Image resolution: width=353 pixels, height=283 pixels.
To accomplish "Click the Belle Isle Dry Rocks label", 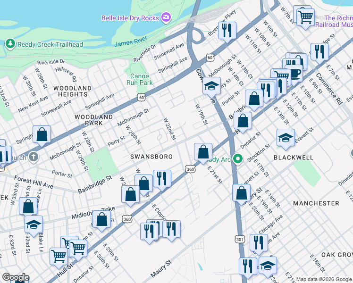I will point(130,18).
